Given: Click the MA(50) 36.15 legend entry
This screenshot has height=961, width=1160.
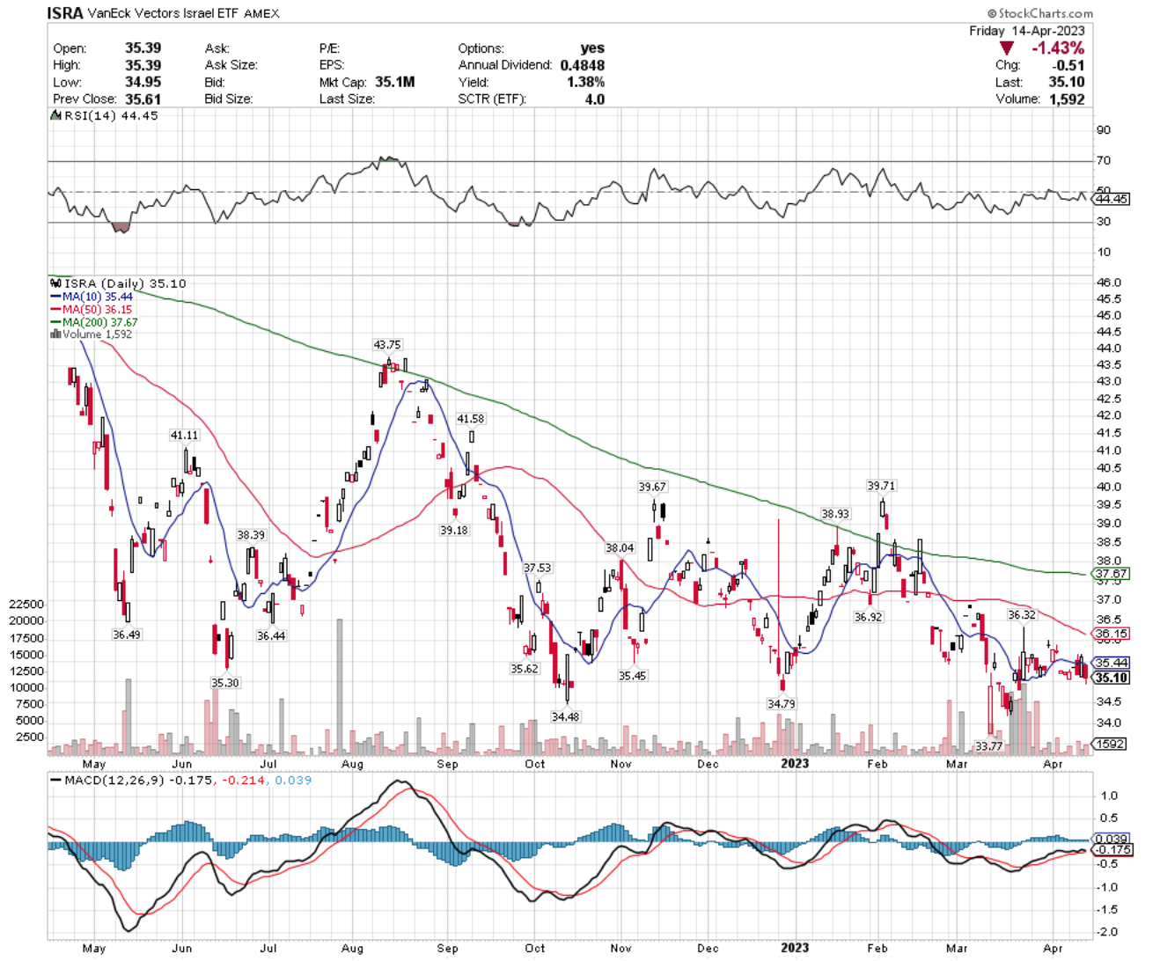Looking at the screenshot, I should 92,310.
